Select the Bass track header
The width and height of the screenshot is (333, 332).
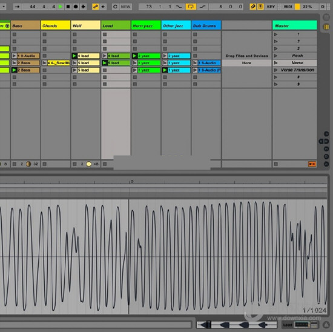tap(25, 25)
